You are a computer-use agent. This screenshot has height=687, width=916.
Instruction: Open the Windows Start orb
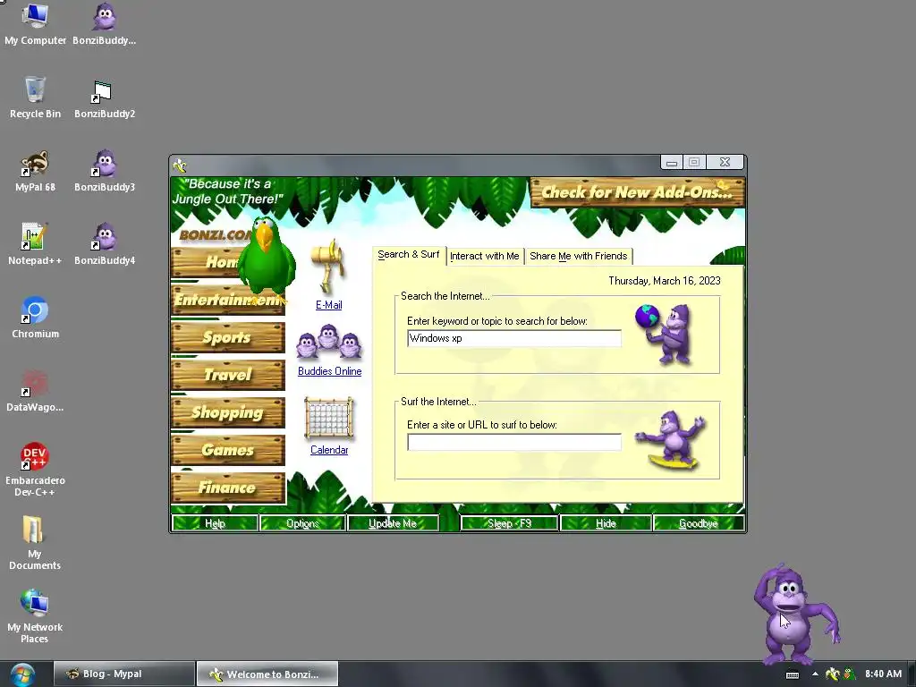[21, 674]
